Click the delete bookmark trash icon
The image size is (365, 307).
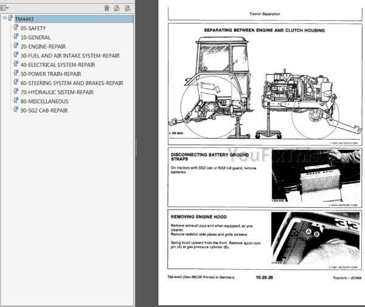pos(107,8)
